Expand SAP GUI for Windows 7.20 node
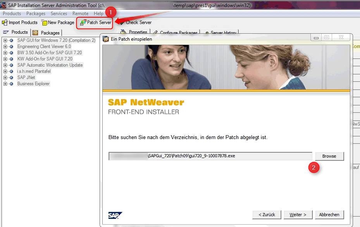This screenshot has height=227, width=360. [5, 40]
